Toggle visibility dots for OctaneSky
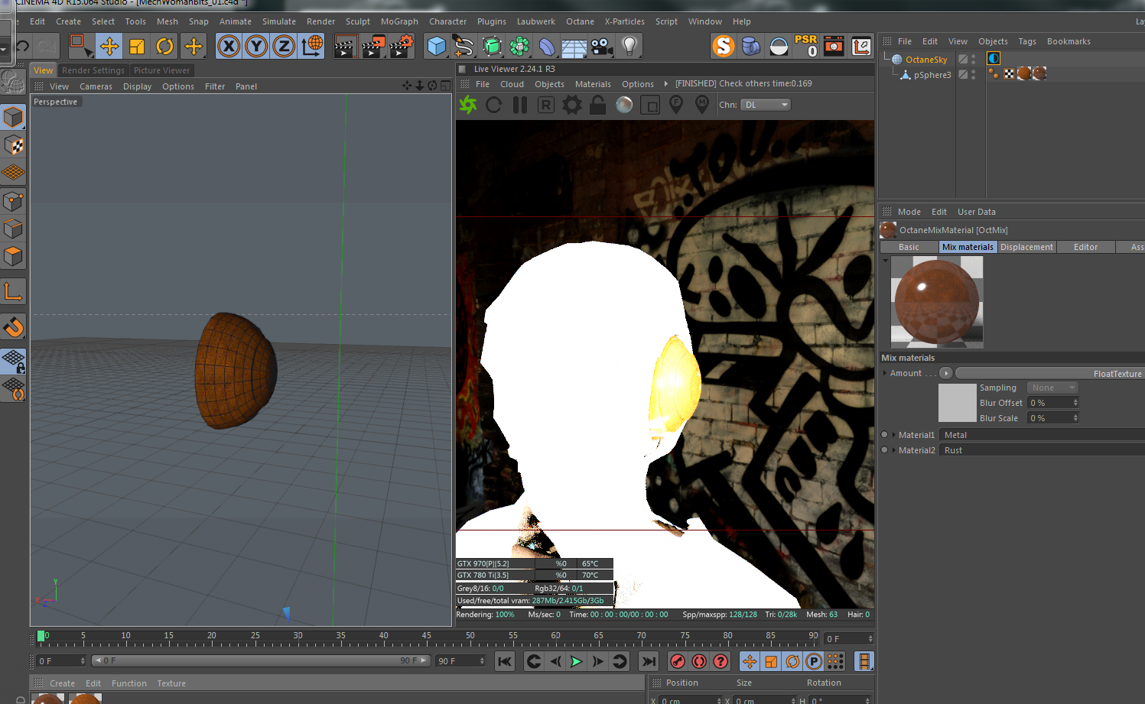 (974, 59)
